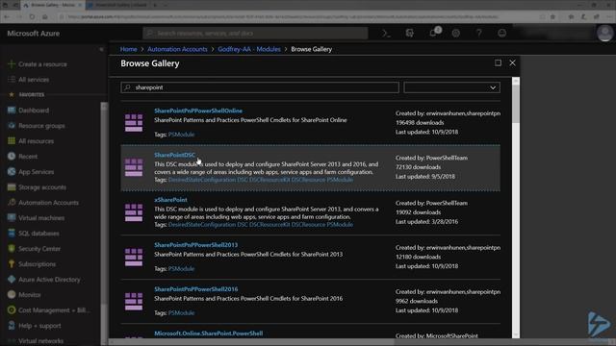Open the xSharePoint module

170,200
